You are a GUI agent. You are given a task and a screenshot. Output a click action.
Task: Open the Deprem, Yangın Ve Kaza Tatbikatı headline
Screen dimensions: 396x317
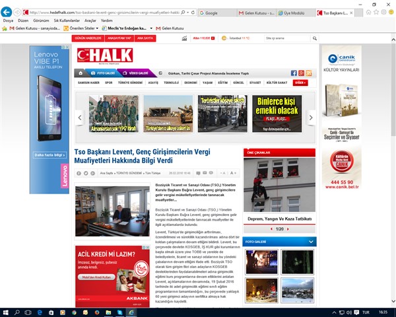pos(279,219)
